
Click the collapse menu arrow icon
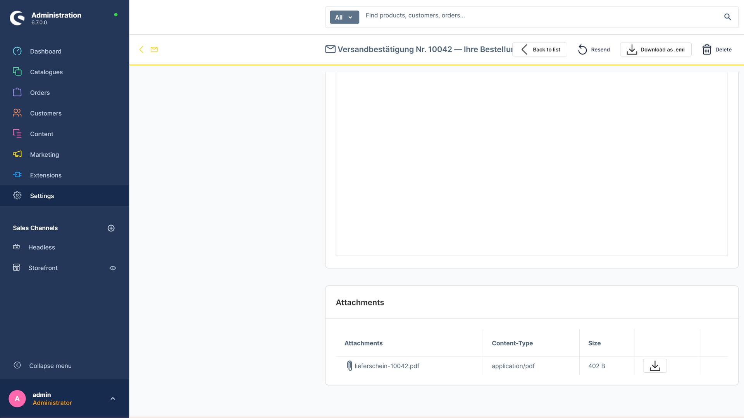pyautogui.click(x=17, y=365)
